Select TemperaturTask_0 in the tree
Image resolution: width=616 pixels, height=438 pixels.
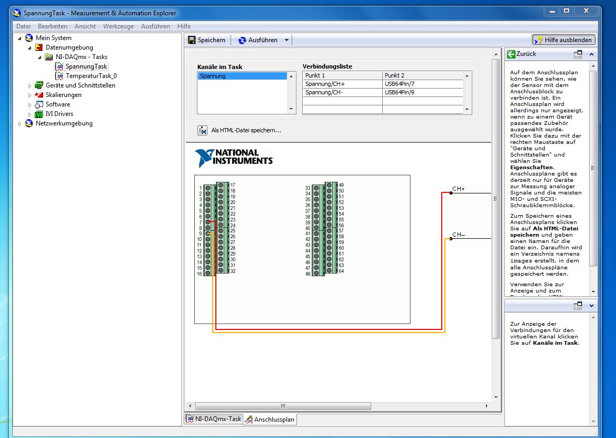pyautogui.click(x=91, y=76)
